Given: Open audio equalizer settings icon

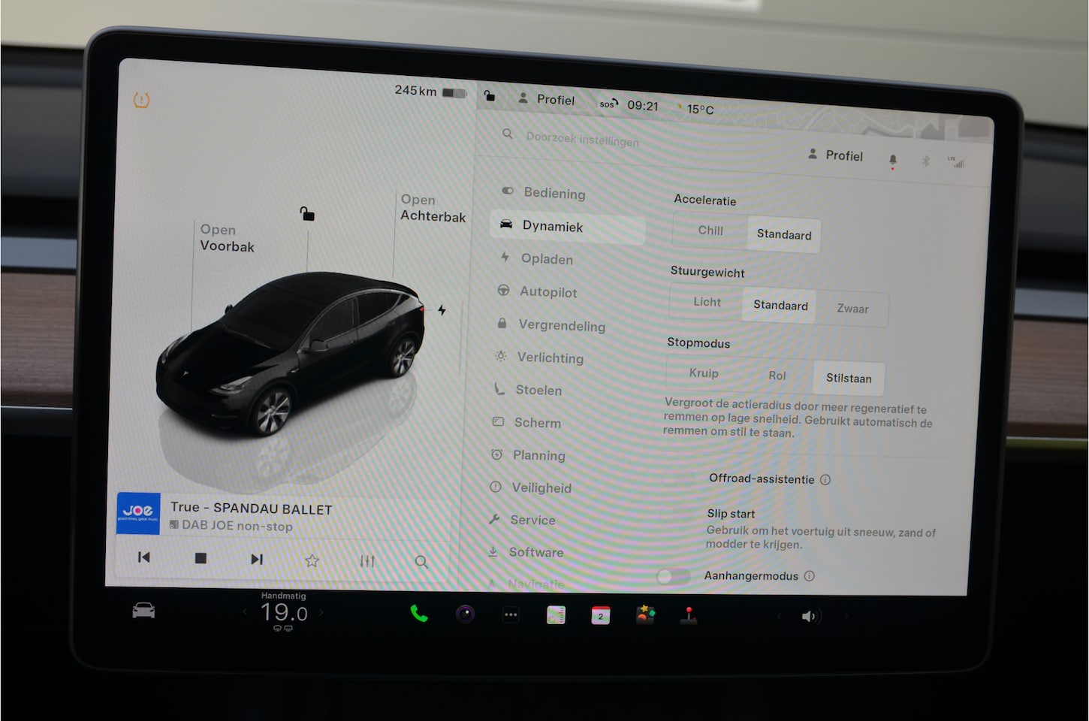Looking at the screenshot, I should pos(367,561).
